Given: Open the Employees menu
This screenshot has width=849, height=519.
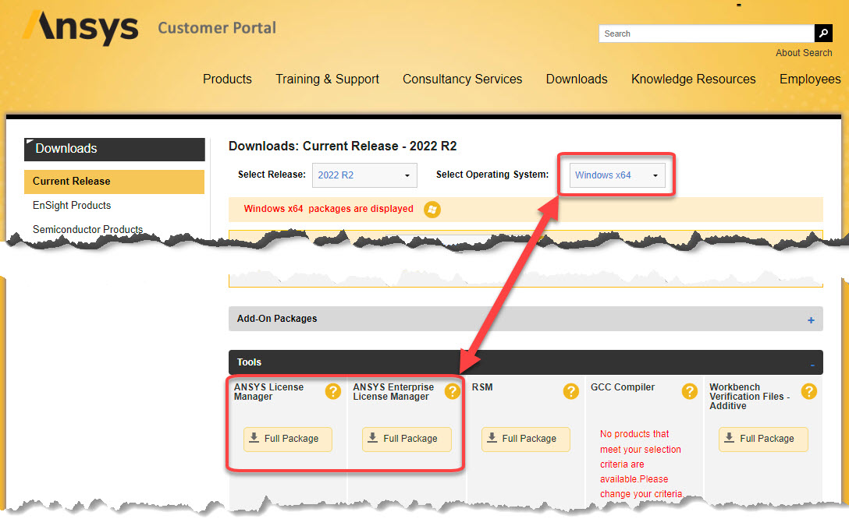Looking at the screenshot, I should pos(810,79).
